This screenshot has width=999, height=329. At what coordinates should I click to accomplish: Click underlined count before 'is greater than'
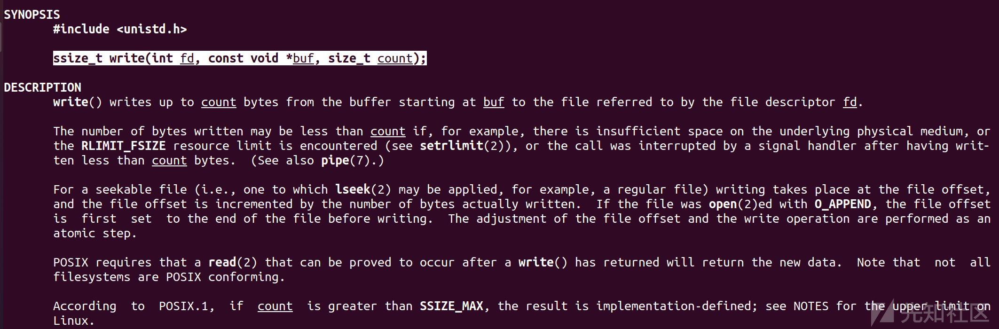coord(275,306)
